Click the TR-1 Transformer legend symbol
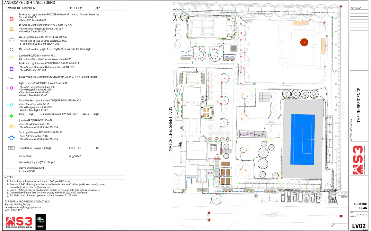 coord(11,148)
